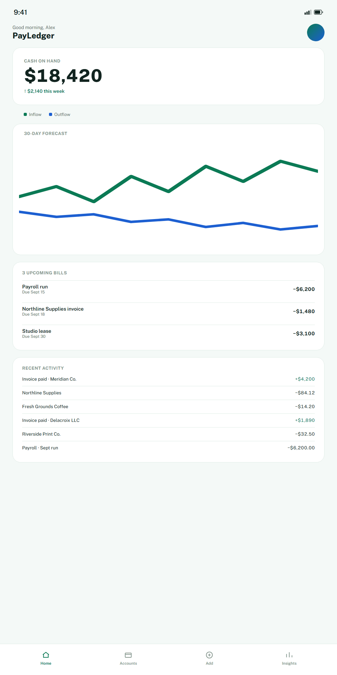Tap the Good morning, Alex greeting

click(x=34, y=27)
